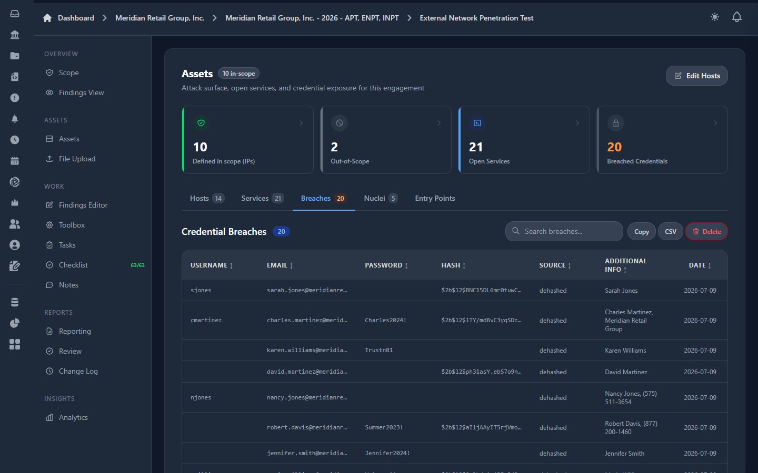Click the Karen Williams additional info cell
This screenshot has height=473, width=758.
coord(625,351)
